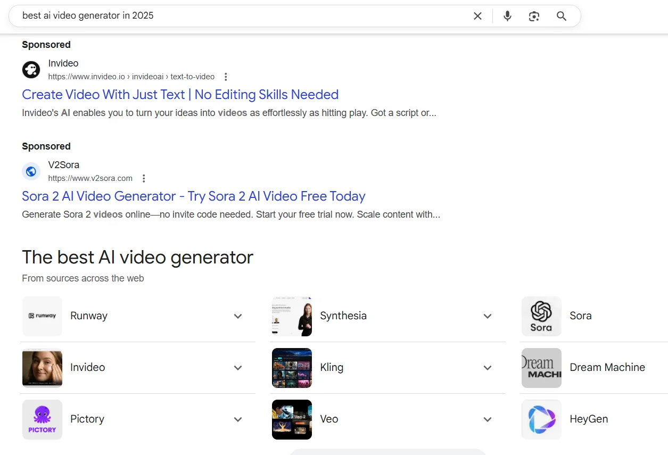Click the Veo thumbnail
Image resolution: width=668 pixels, height=455 pixels.
click(292, 419)
